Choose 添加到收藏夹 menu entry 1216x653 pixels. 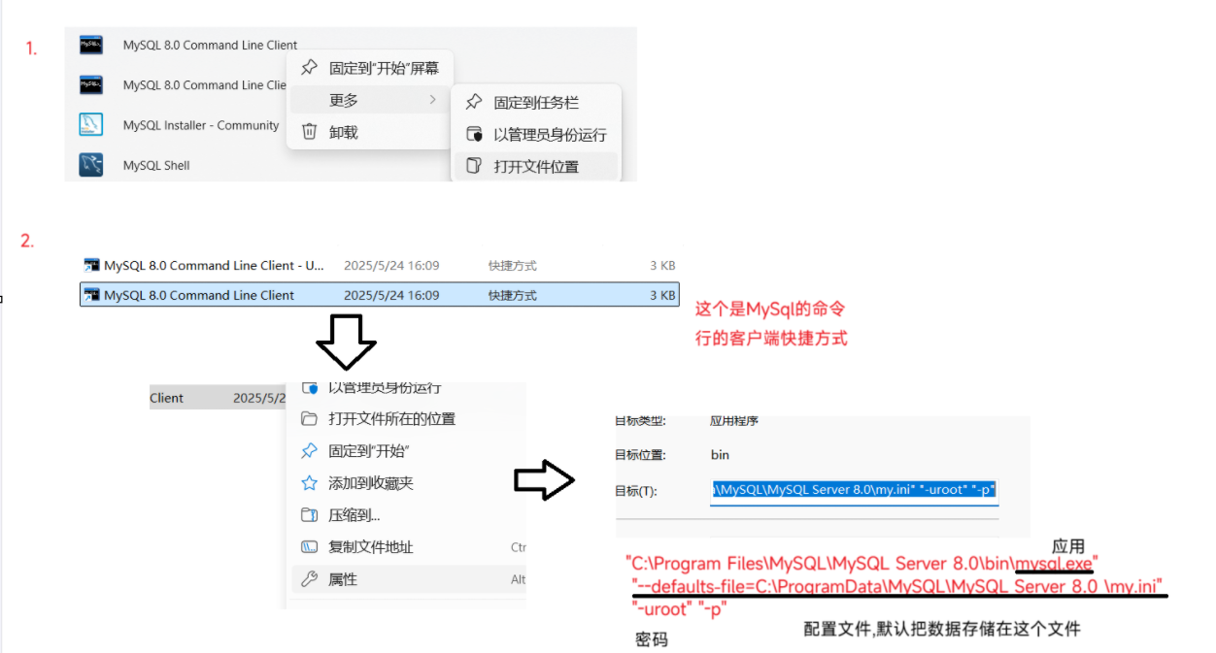371,483
